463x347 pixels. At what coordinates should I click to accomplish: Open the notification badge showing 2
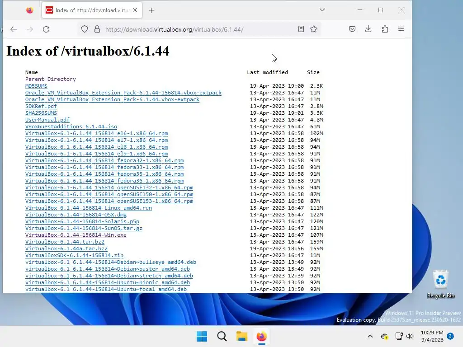450,336
